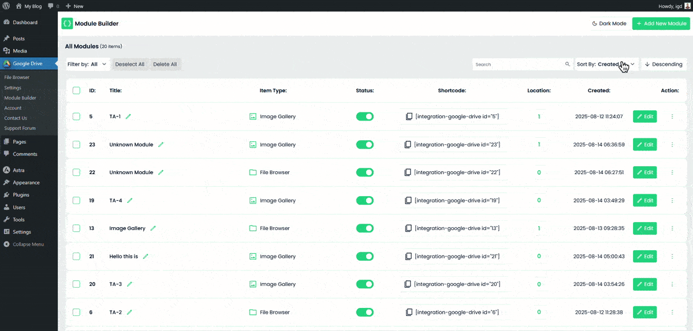693x331 pixels.
Task: Tick the select-all checkbox in table header
Action: pos(76,91)
